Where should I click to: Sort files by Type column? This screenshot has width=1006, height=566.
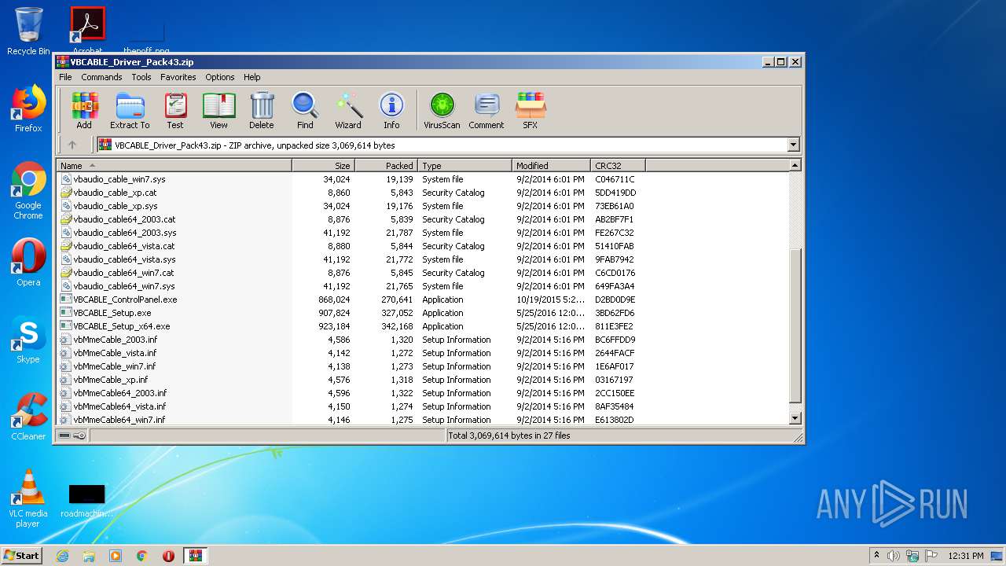pyautogui.click(x=465, y=165)
